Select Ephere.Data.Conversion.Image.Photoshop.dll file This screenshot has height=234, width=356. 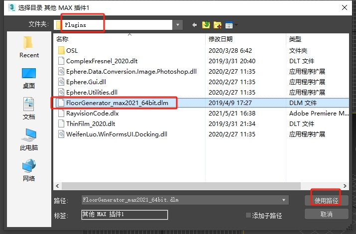click(131, 72)
